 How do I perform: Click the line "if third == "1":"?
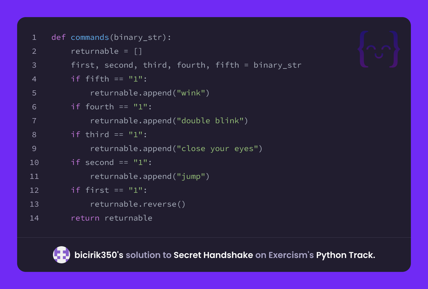click(109, 135)
